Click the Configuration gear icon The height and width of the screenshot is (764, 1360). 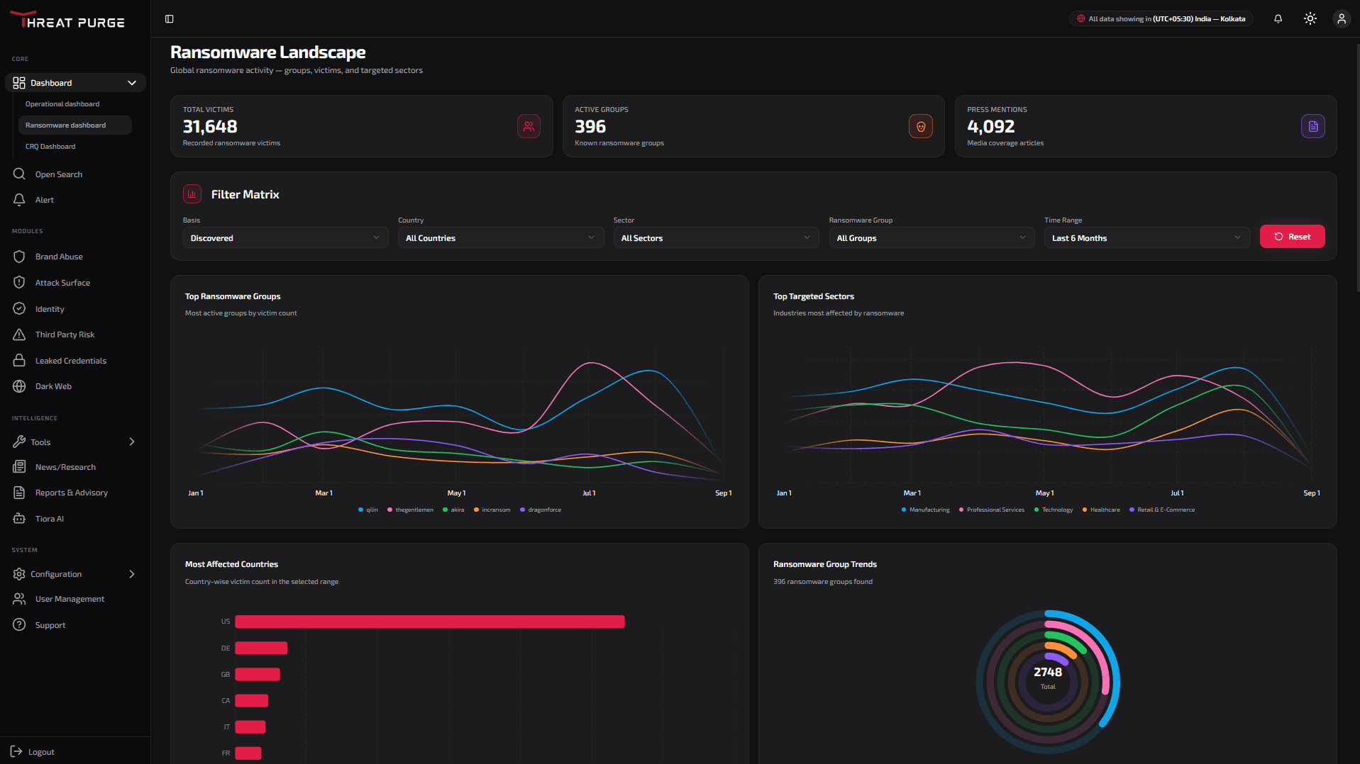(19, 574)
